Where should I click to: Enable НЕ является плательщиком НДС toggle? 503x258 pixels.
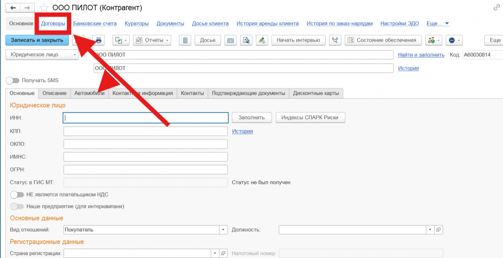click(x=17, y=195)
